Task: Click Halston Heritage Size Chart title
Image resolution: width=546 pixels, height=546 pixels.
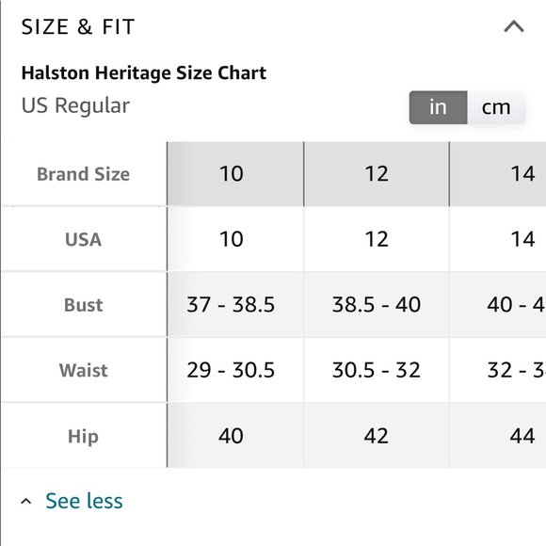Action: pyautogui.click(x=144, y=73)
